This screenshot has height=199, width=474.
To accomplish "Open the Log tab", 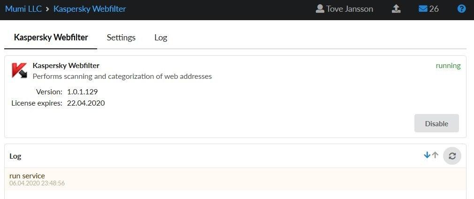I will [x=161, y=38].
